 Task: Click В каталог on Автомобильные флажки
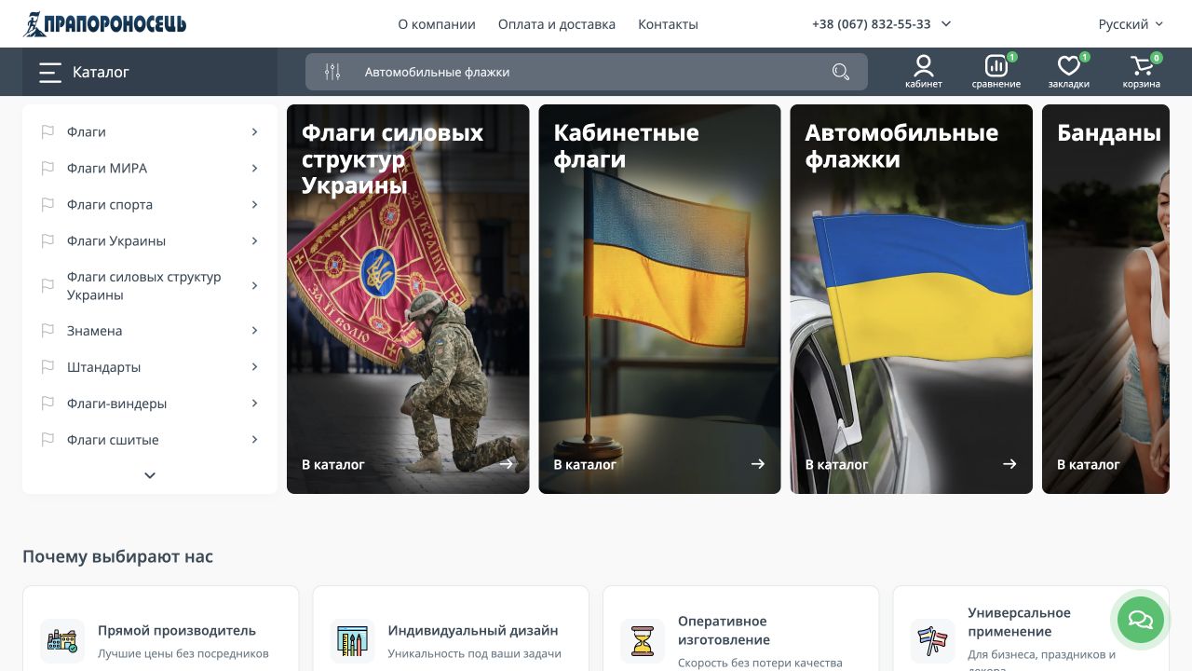point(836,464)
